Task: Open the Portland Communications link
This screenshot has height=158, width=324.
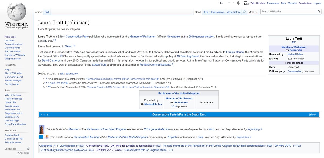Action: click(x=155, y=65)
